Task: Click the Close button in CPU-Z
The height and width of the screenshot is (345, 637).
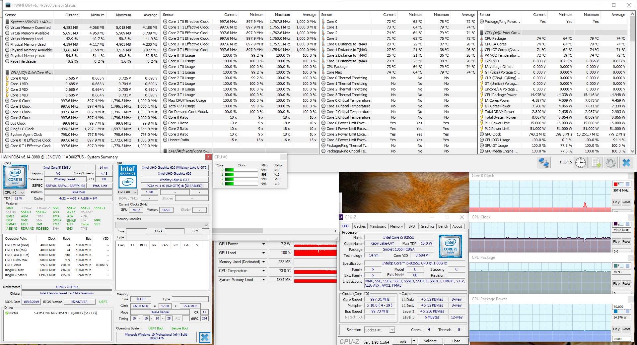Action: point(456,341)
